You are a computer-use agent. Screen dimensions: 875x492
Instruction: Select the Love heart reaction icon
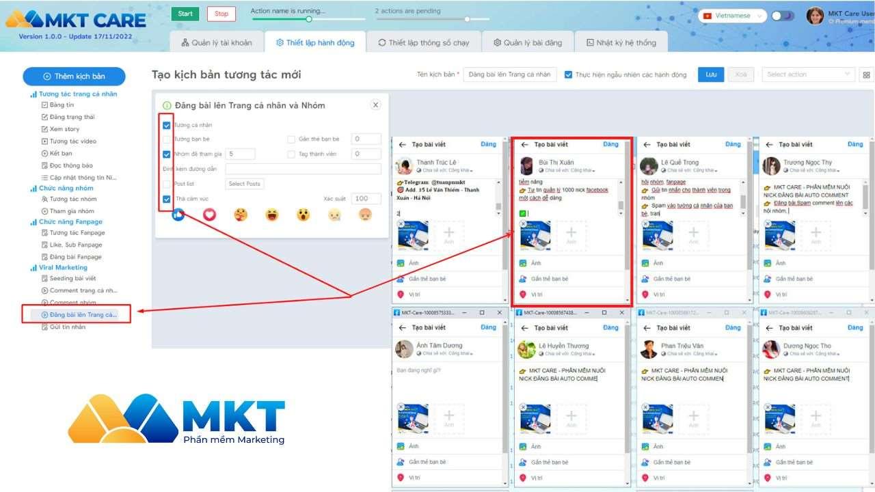coord(209,215)
